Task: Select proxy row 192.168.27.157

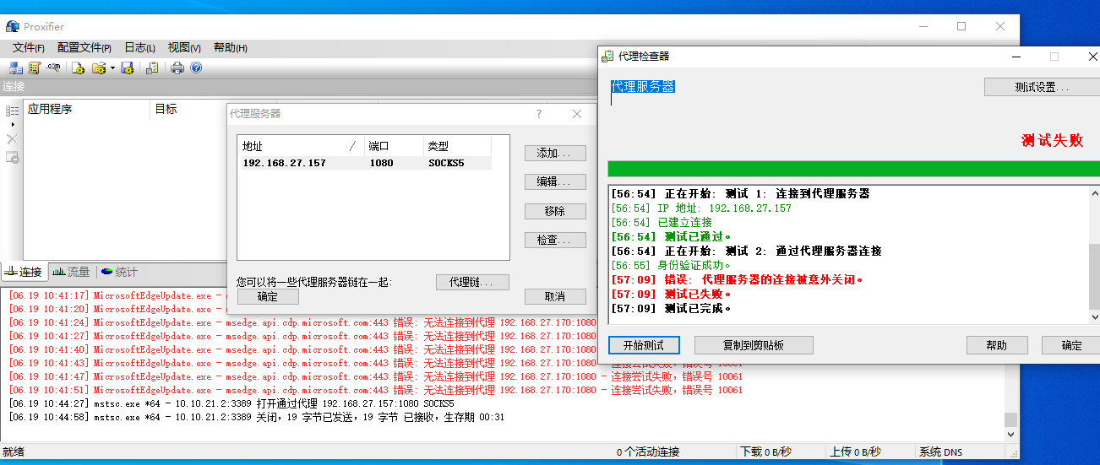Action: (x=364, y=163)
